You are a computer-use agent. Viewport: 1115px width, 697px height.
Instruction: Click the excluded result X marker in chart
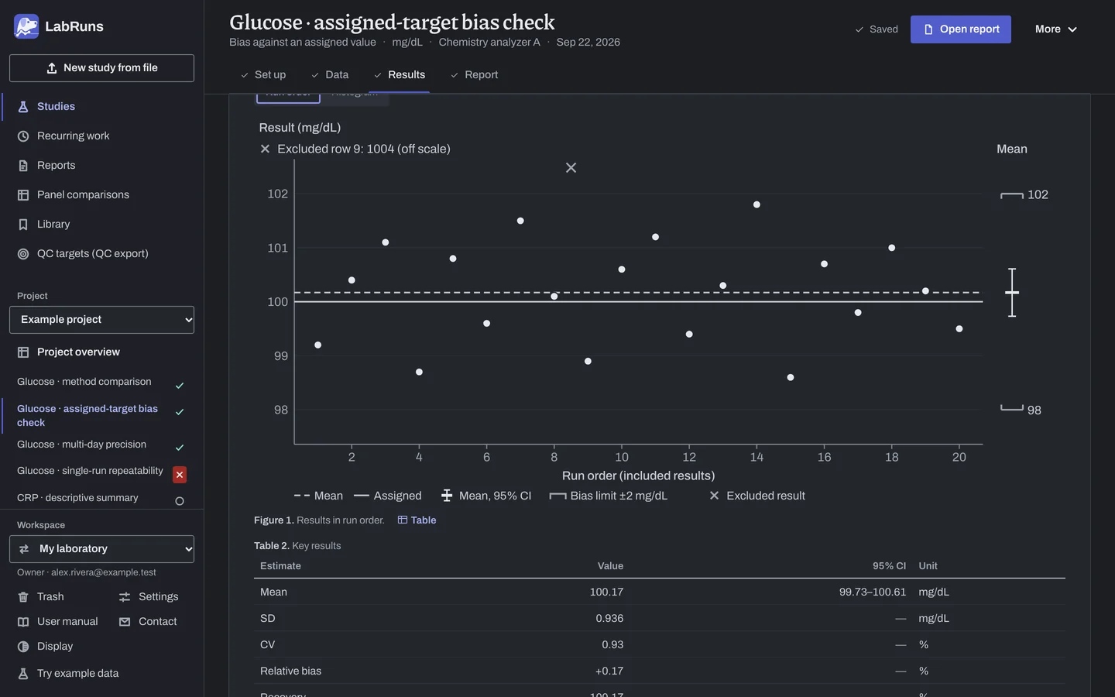(571, 168)
